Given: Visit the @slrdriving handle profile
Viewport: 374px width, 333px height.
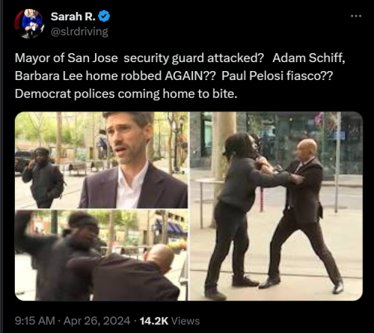Looking at the screenshot, I should point(79,31).
